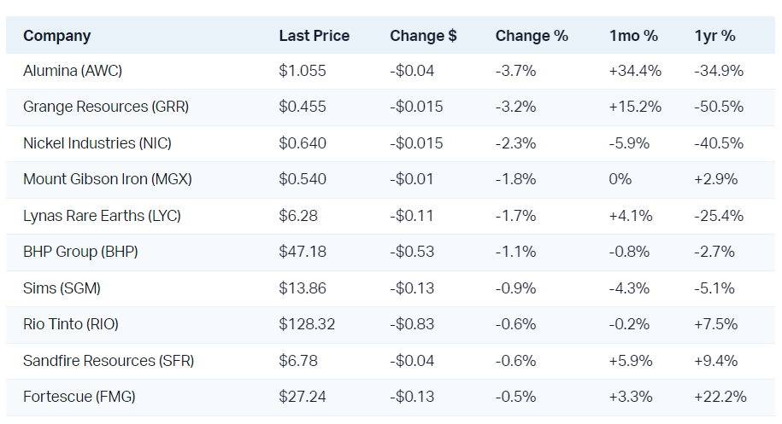Click Fortescue's +22.2% one-year value
Screen dimensions: 782x424
pos(720,397)
